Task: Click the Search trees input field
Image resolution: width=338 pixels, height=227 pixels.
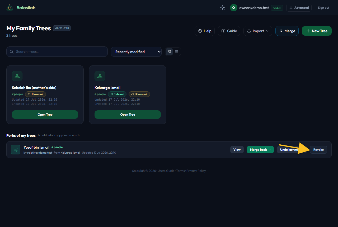Action: (x=57, y=51)
